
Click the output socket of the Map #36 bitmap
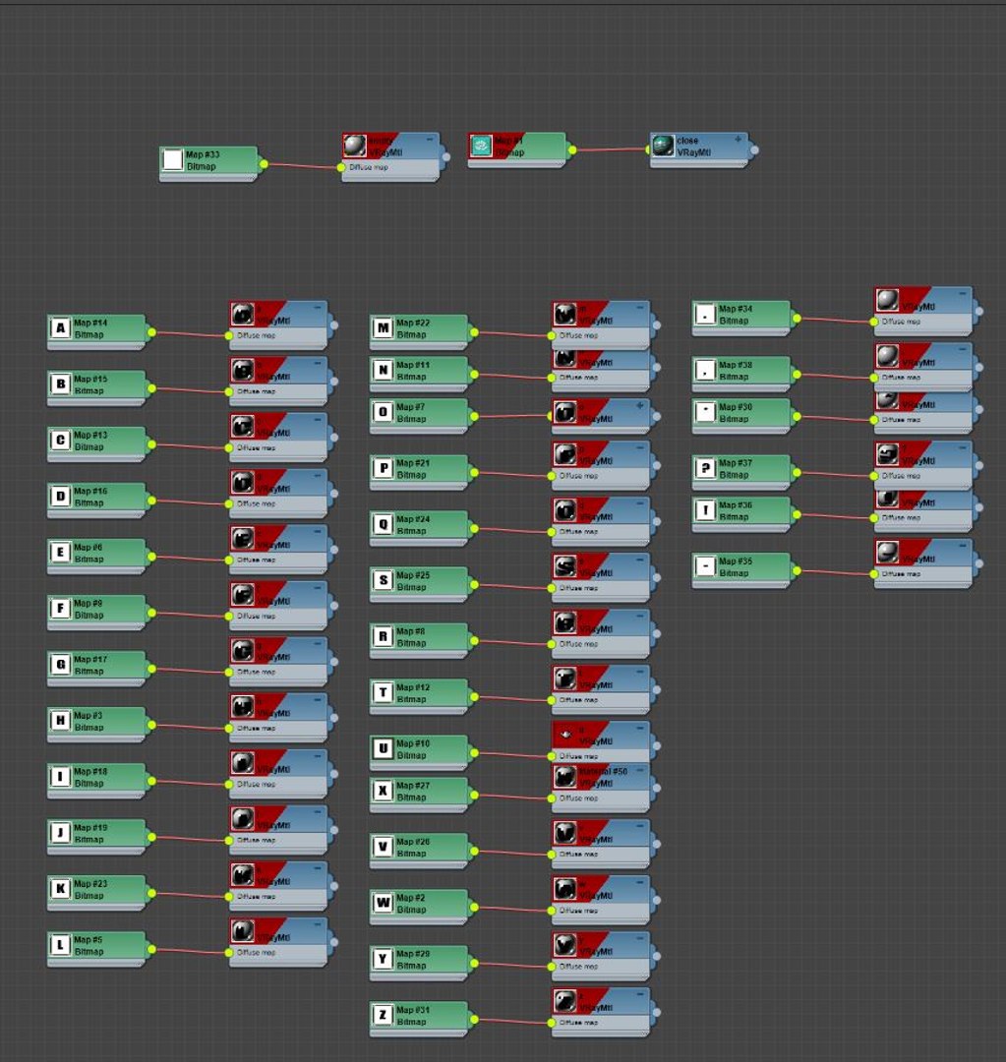[x=797, y=514]
